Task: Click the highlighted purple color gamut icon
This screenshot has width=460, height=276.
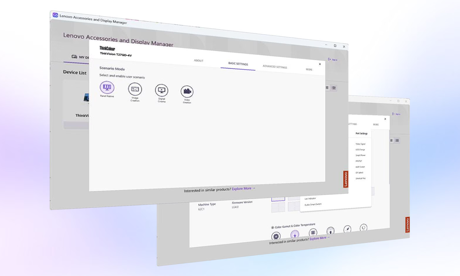Action: (x=295, y=234)
